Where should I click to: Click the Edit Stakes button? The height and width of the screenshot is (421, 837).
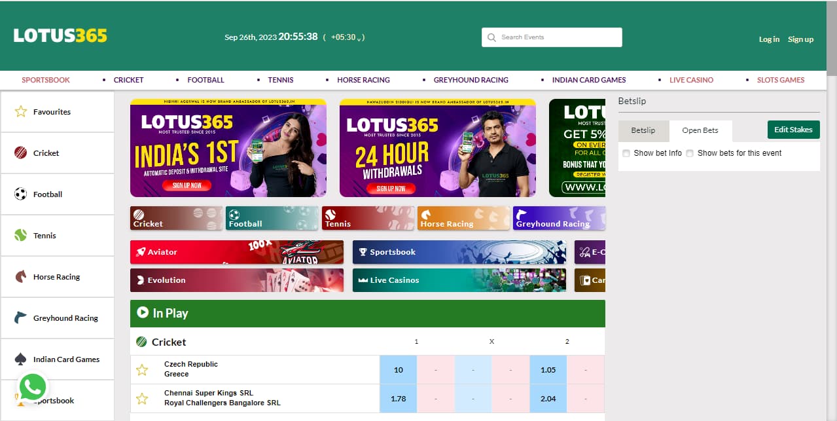[x=793, y=130]
